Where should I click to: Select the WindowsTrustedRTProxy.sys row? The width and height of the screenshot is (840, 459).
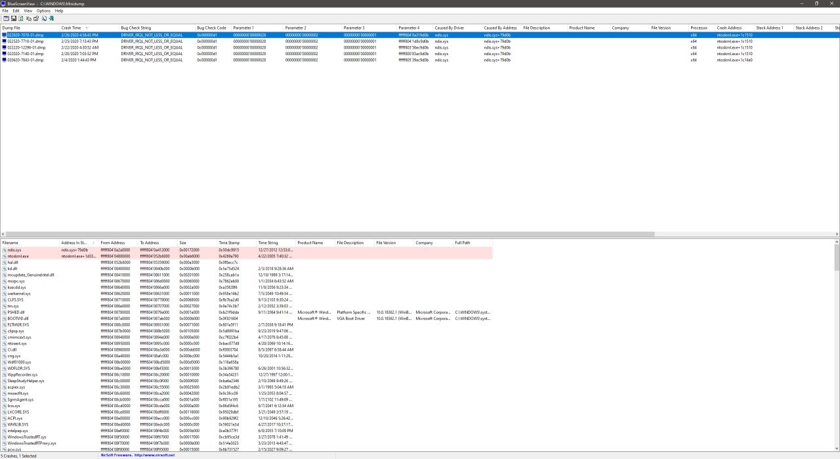click(x=246, y=443)
